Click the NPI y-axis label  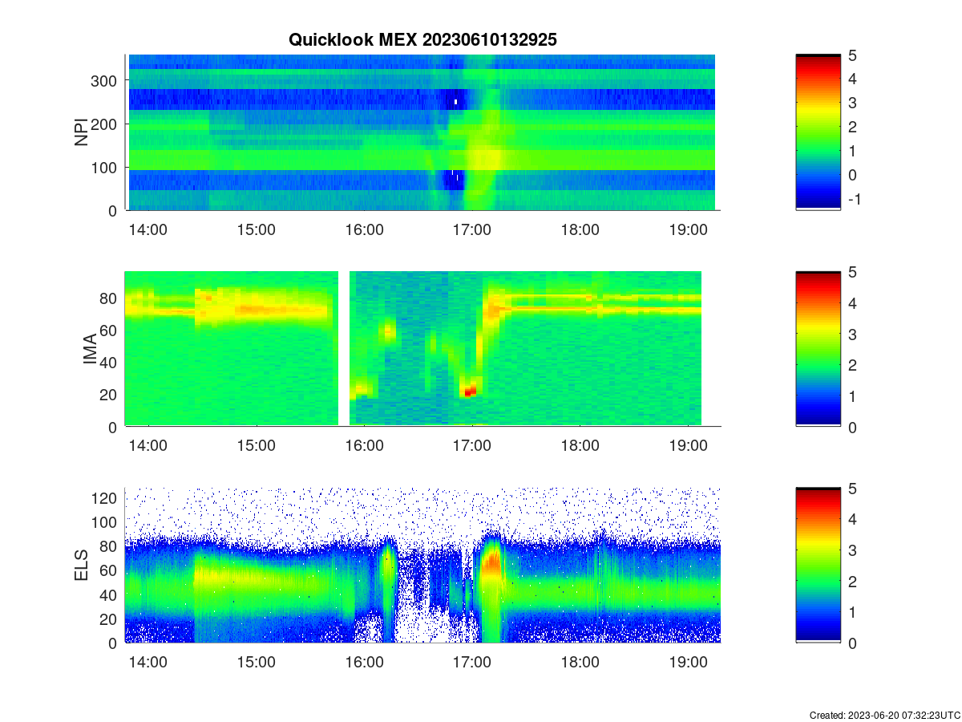(81, 132)
